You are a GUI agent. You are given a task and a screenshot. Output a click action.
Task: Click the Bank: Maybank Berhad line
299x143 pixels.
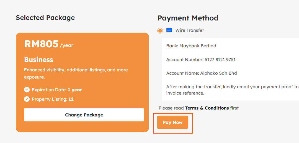pyautogui.click(x=191, y=46)
